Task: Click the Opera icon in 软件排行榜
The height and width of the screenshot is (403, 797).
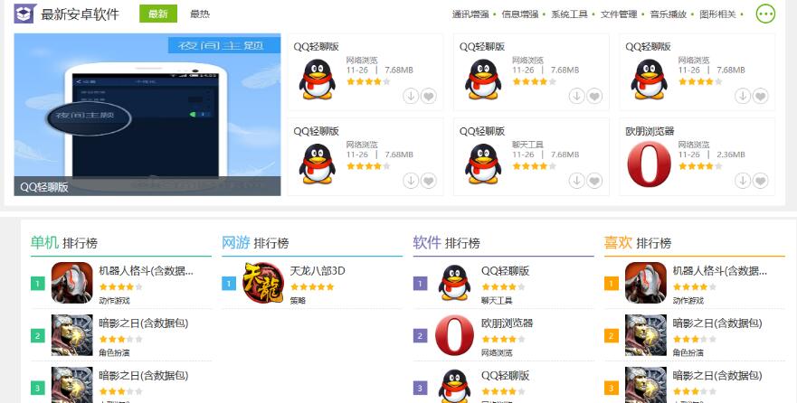Action: tap(454, 335)
